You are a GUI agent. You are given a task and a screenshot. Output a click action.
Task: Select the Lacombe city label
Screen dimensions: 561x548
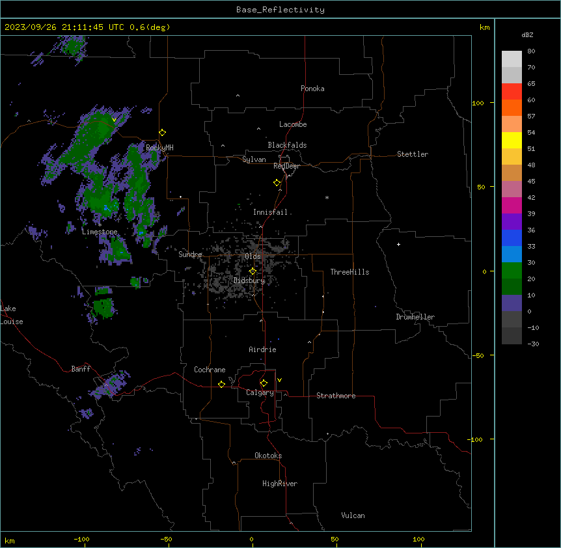293,124
